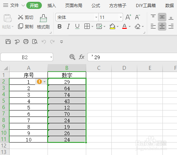Click the Redo arrow
The width and height of the screenshot is (177, 155).
click(52, 42)
